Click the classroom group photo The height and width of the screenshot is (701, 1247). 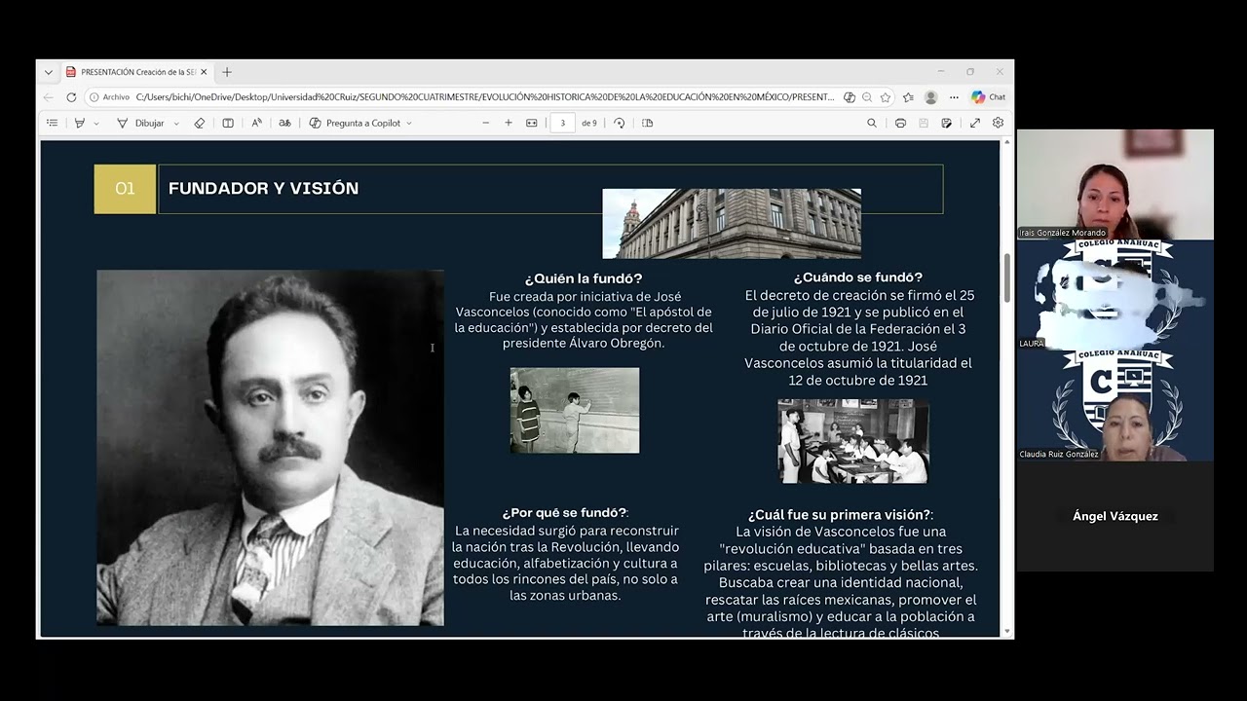coord(853,441)
